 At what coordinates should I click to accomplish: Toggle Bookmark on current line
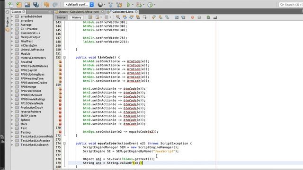(167, 17)
